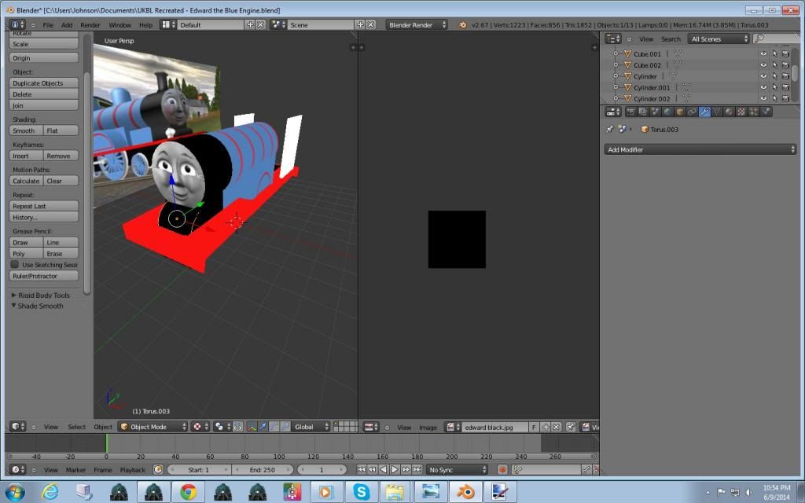Apply Smooth shading
Screen dimensions: 805x503
pyautogui.click(x=26, y=130)
